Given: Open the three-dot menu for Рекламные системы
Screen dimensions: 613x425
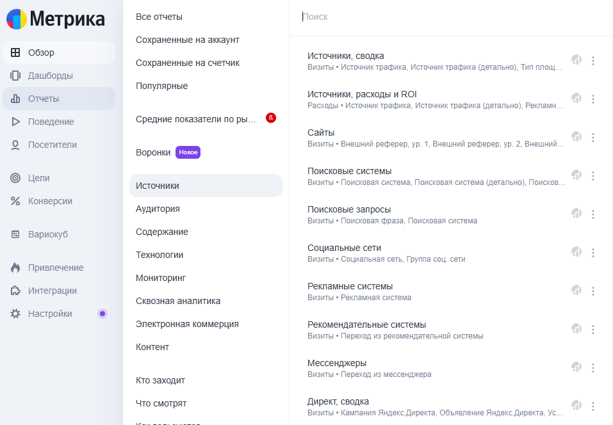Looking at the screenshot, I should pyautogui.click(x=593, y=291).
